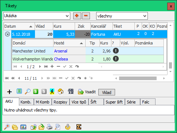This screenshot has height=133, width=177.
Task: Click the magnifier-with-plus icon in bottom toolbar
Action: [7, 127]
